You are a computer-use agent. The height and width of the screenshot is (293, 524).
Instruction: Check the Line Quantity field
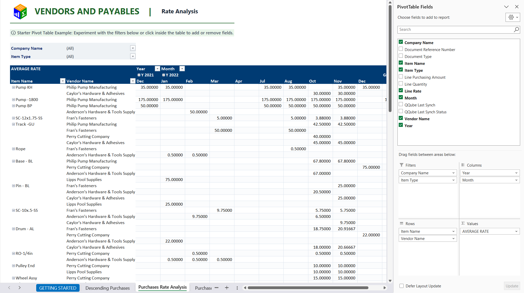(x=401, y=84)
